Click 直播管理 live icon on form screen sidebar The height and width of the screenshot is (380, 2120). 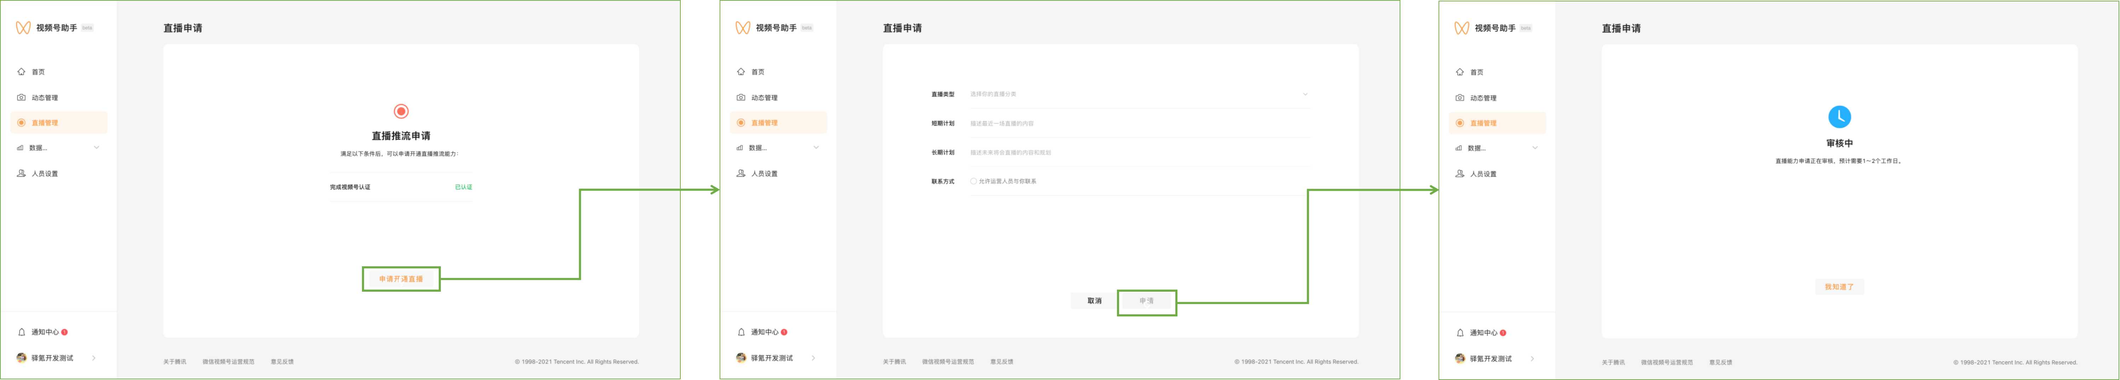(x=741, y=123)
